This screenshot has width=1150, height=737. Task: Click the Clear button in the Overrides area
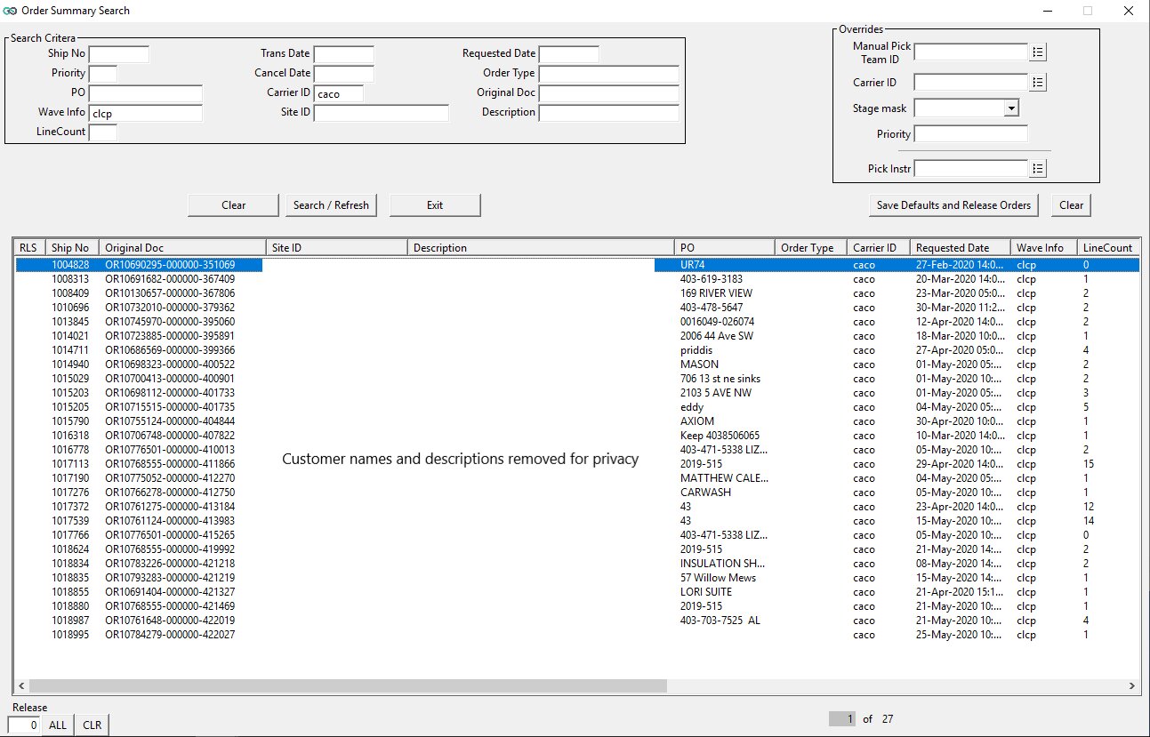1071,205
